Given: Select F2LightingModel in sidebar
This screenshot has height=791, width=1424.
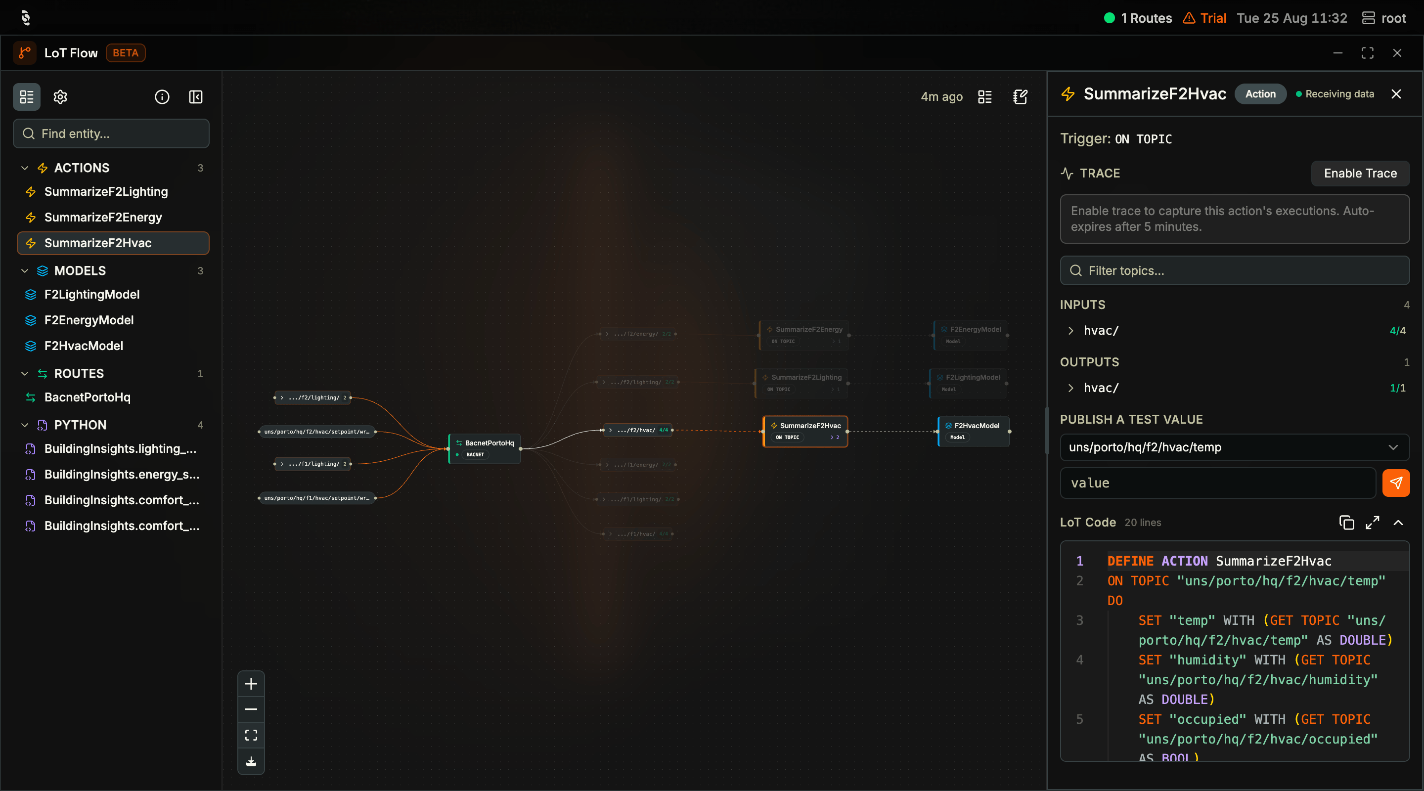Looking at the screenshot, I should click(x=113, y=295).
